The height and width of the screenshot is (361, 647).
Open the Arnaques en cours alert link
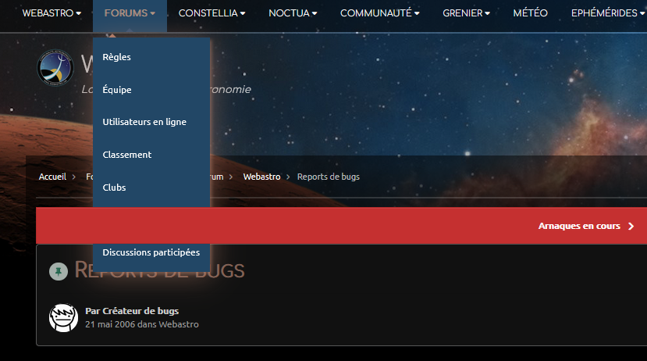pos(579,226)
